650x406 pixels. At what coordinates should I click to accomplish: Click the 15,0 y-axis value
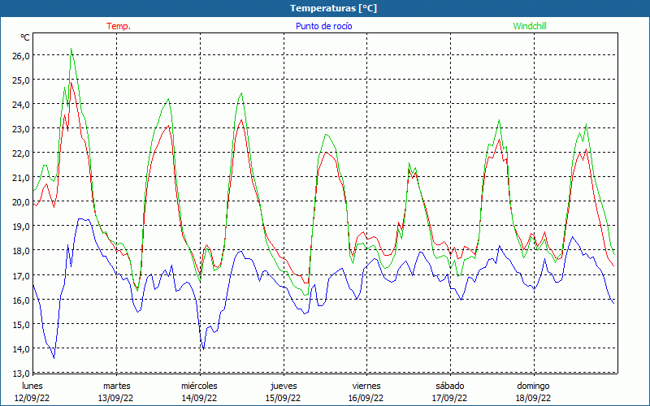19,324
